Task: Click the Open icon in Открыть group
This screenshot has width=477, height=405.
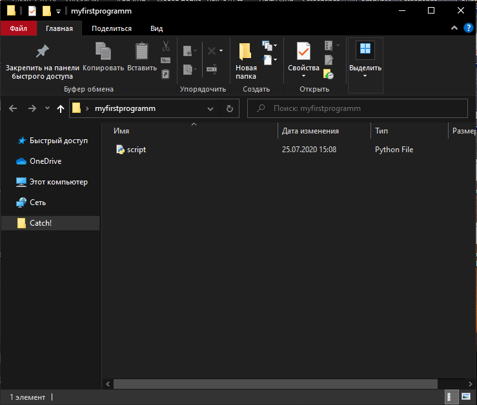Action: pyautogui.click(x=329, y=46)
